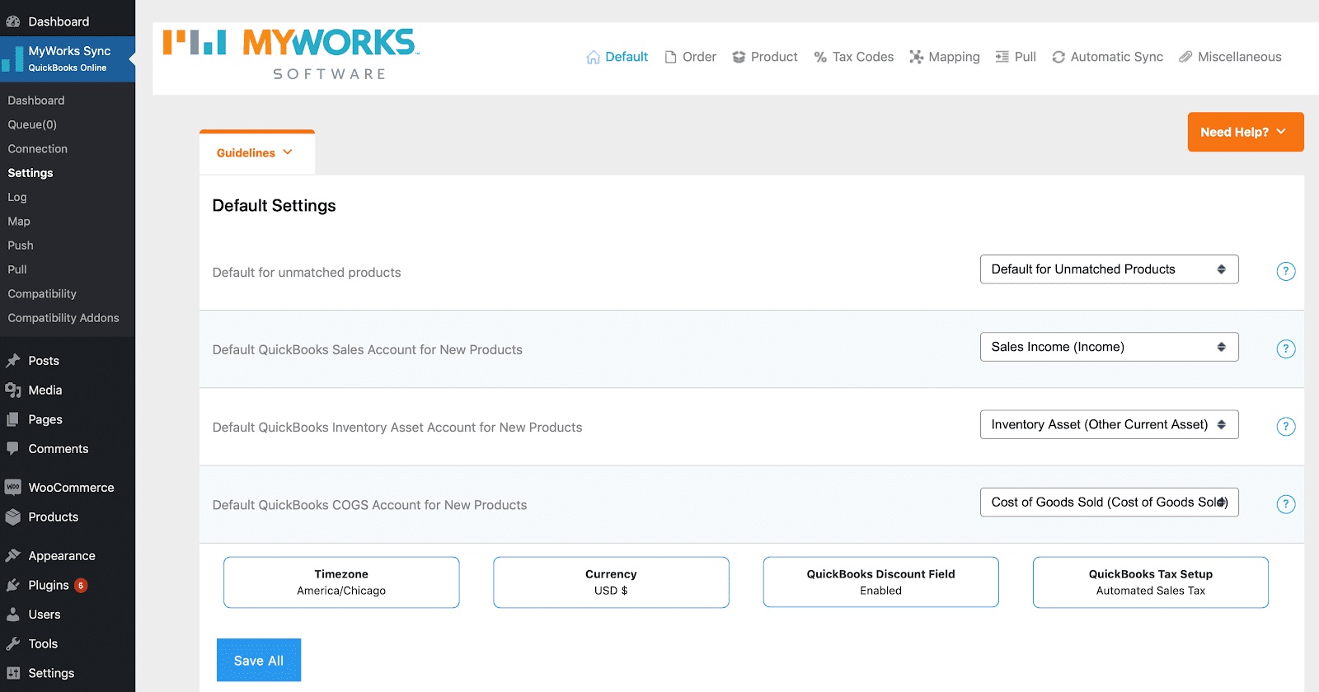Click the Save All button

tap(259, 660)
